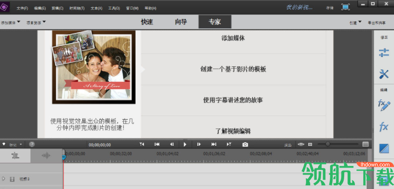394x189 pixels.
Task: Play the timeline preview
Action: [x=185, y=144]
